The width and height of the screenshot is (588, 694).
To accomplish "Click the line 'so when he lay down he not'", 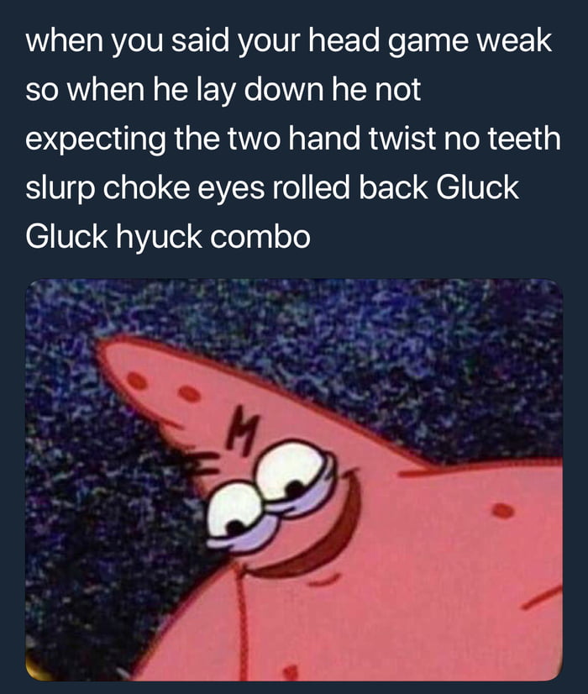I will click(223, 90).
